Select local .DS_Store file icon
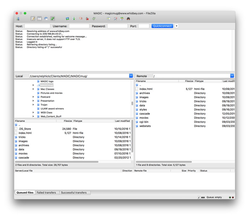 16,129
